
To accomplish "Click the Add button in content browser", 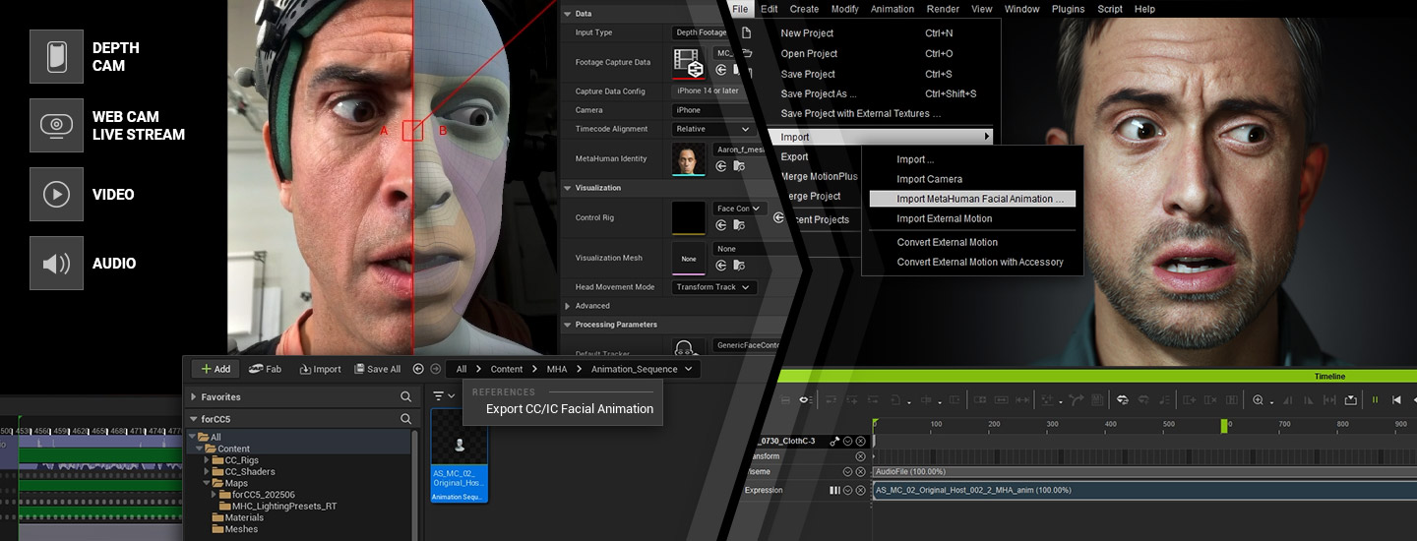I will [215, 369].
